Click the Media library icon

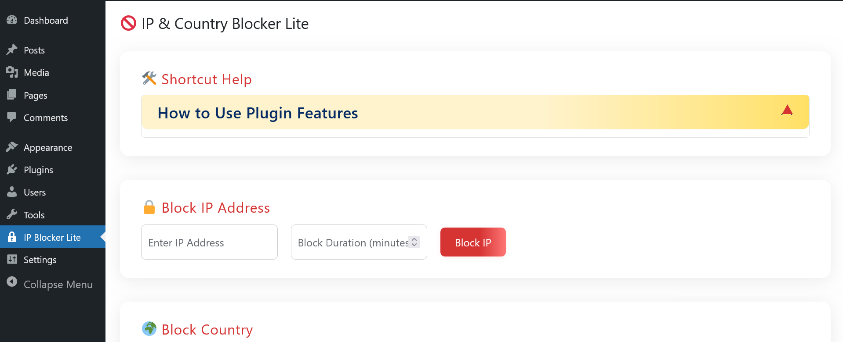coord(12,72)
